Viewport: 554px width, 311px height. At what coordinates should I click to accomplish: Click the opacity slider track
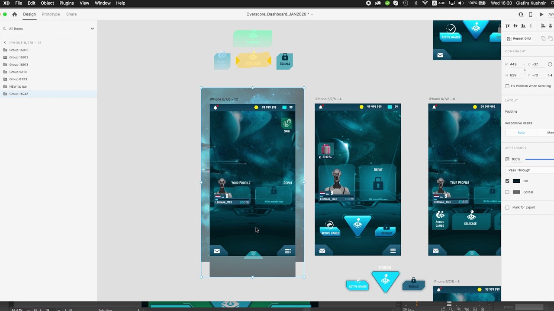(539, 159)
